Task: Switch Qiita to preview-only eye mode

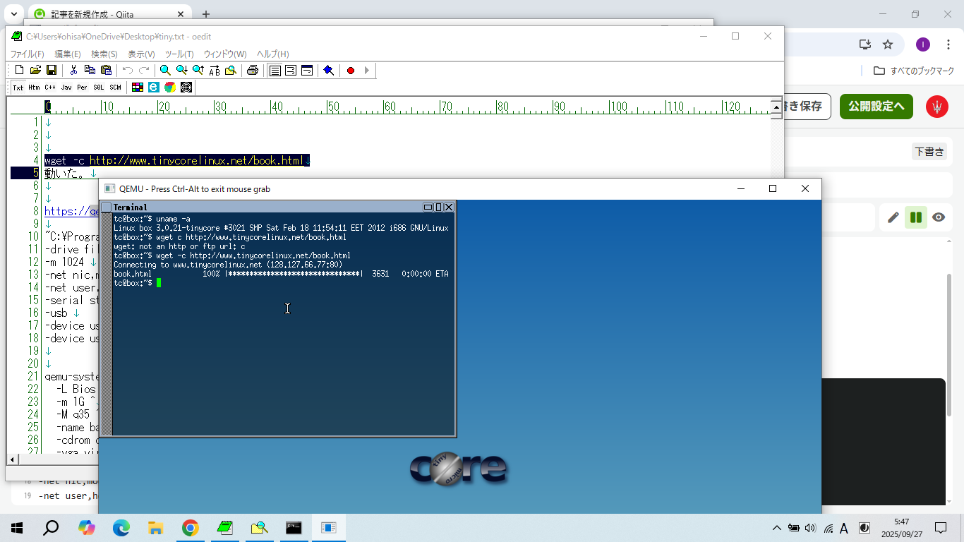Action: coord(938,217)
